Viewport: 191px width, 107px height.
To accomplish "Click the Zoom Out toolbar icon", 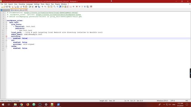I will point(45,7).
